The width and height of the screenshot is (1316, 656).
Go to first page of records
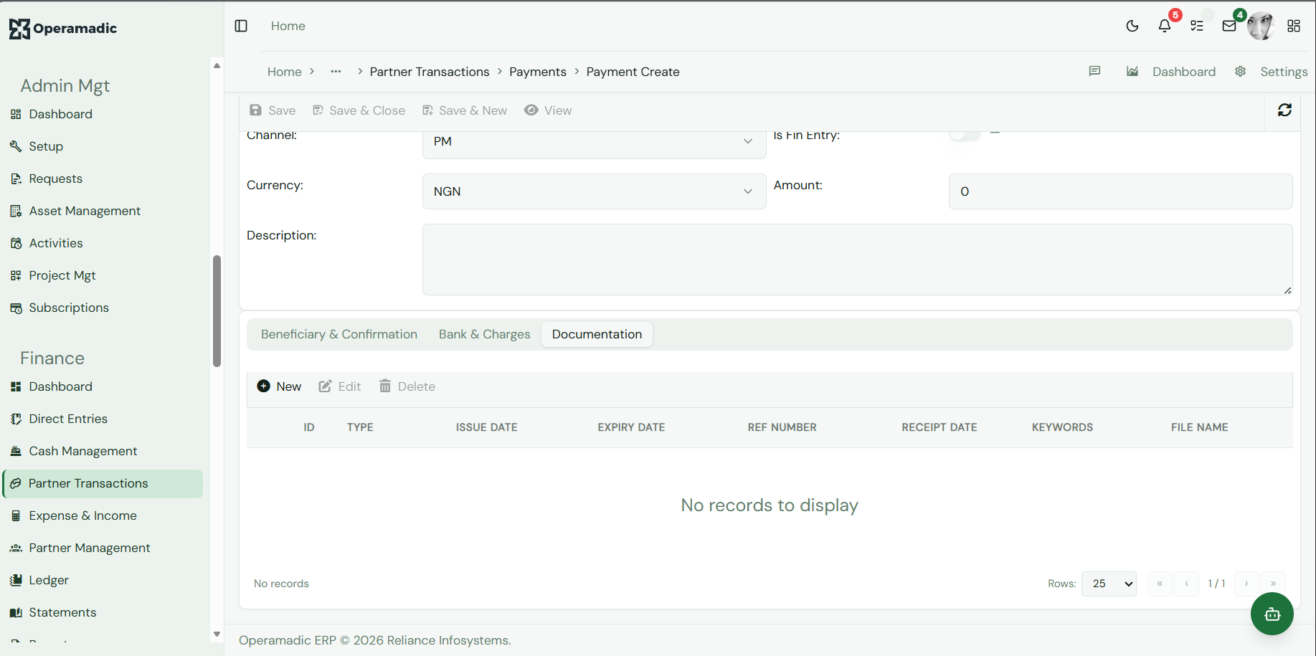1160,584
